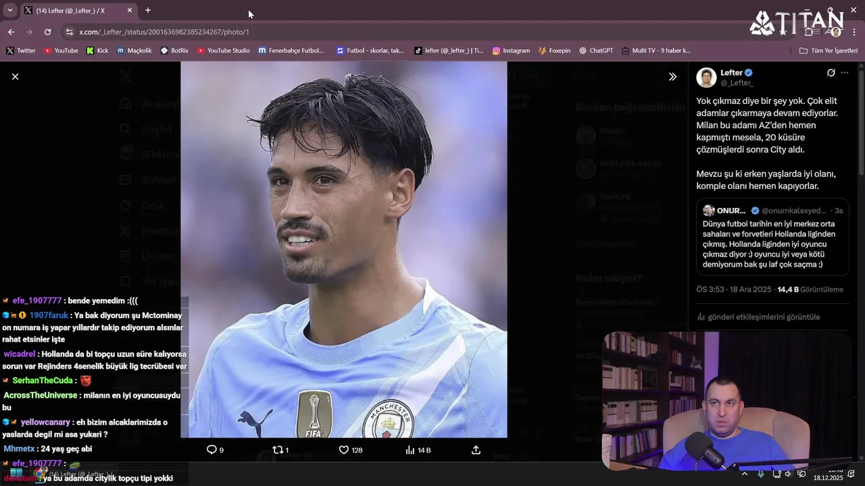Click chat username SerhanTheCuda
The width and height of the screenshot is (865, 486).
[x=42, y=381]
